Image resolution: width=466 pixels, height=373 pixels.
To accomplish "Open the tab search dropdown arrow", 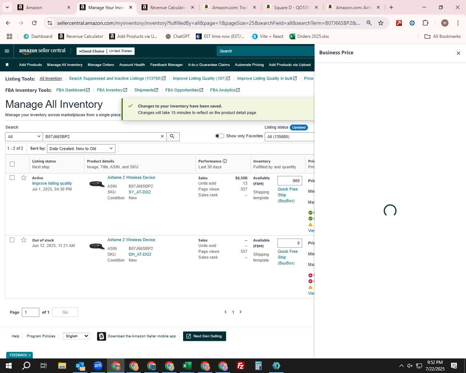I will [x=7, y=7].
